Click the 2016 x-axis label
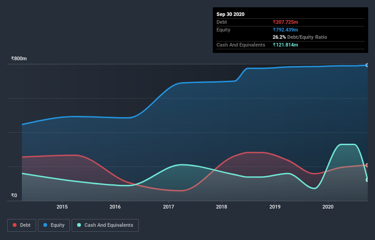 click(x=115, y=207)
